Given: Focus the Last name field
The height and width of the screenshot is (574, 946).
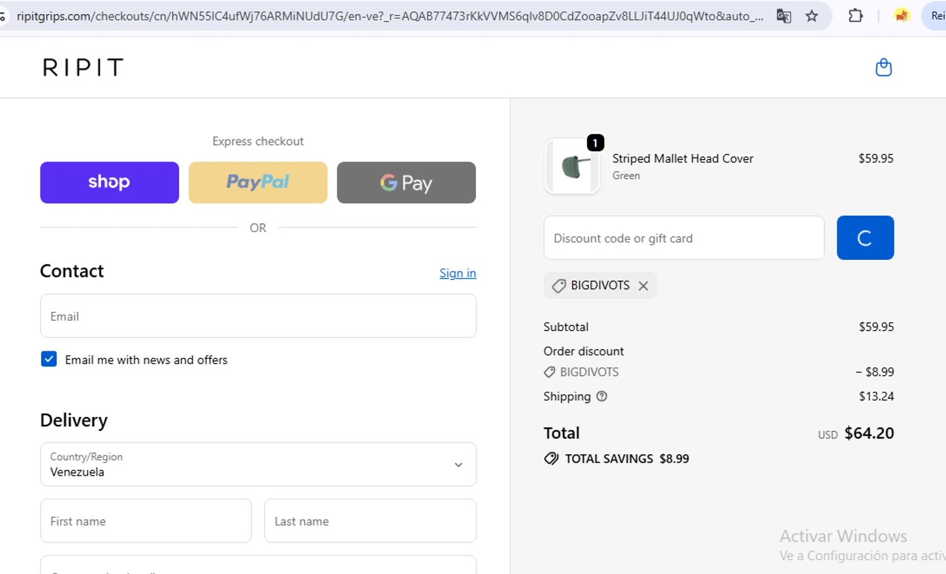Looking at the screenshot, I should point(370,521).
